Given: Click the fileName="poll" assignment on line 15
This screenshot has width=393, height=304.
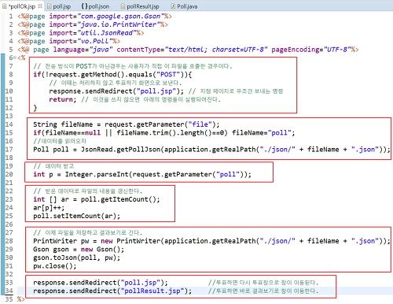Looking at the screenshot, I should (263, 133).
